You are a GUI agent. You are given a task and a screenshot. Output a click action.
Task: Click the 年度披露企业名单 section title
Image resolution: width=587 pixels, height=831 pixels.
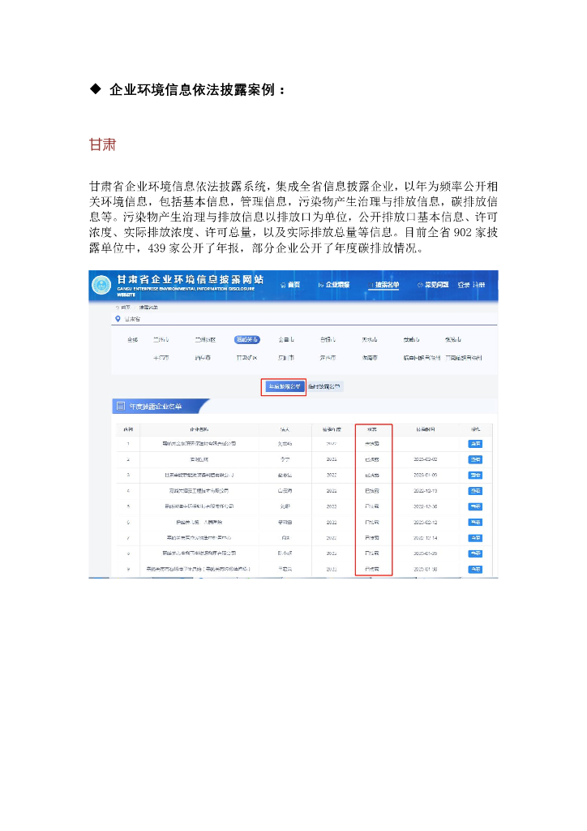[156, 407]
